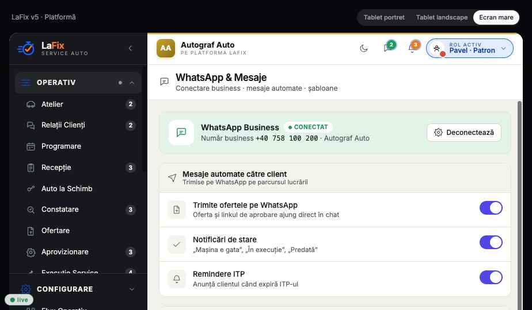
Task: Switch to Tablet portret view
Action: click(384, 17)
